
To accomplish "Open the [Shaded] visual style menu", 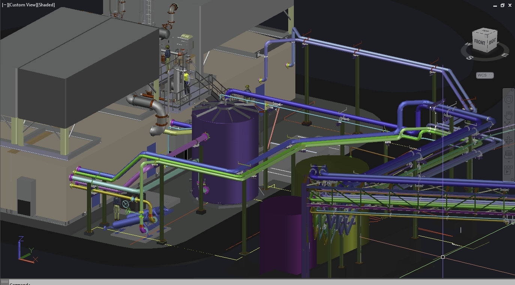I will tap(46, 5).
